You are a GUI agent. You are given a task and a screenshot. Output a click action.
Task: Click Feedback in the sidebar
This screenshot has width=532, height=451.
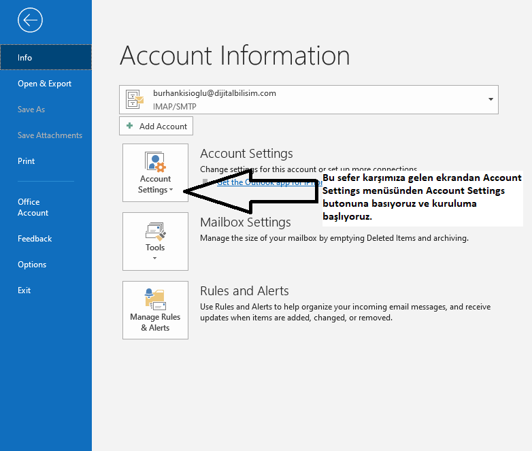point(35,239)
